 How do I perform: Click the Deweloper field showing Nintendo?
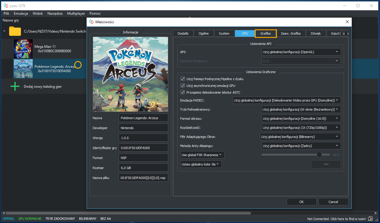[143, 128]
